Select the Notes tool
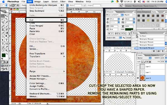Screen dimensions: 167x105 [x=3, y=47]
